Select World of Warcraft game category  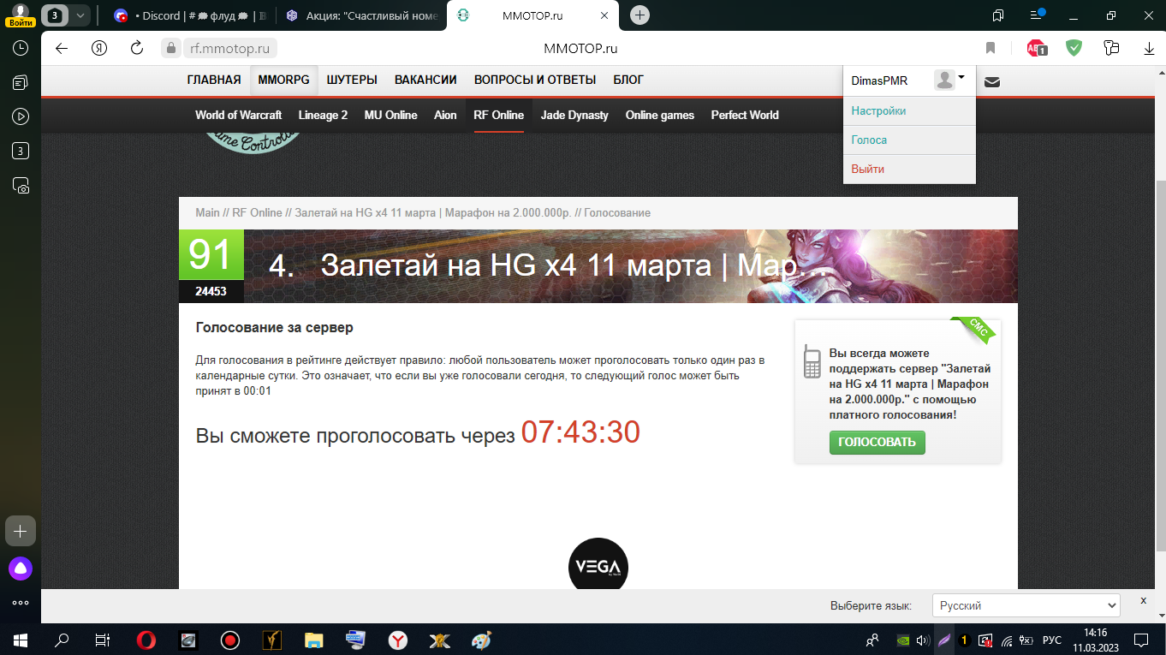(238, 115)
